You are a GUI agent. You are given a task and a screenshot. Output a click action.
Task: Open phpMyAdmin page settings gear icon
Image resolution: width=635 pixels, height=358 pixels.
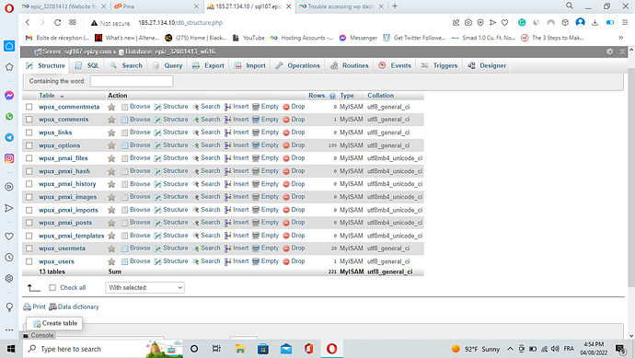click(x=609, y=52)
